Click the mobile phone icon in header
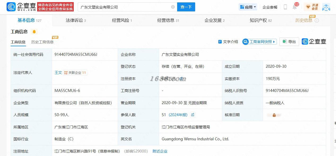 coord(285,7)
